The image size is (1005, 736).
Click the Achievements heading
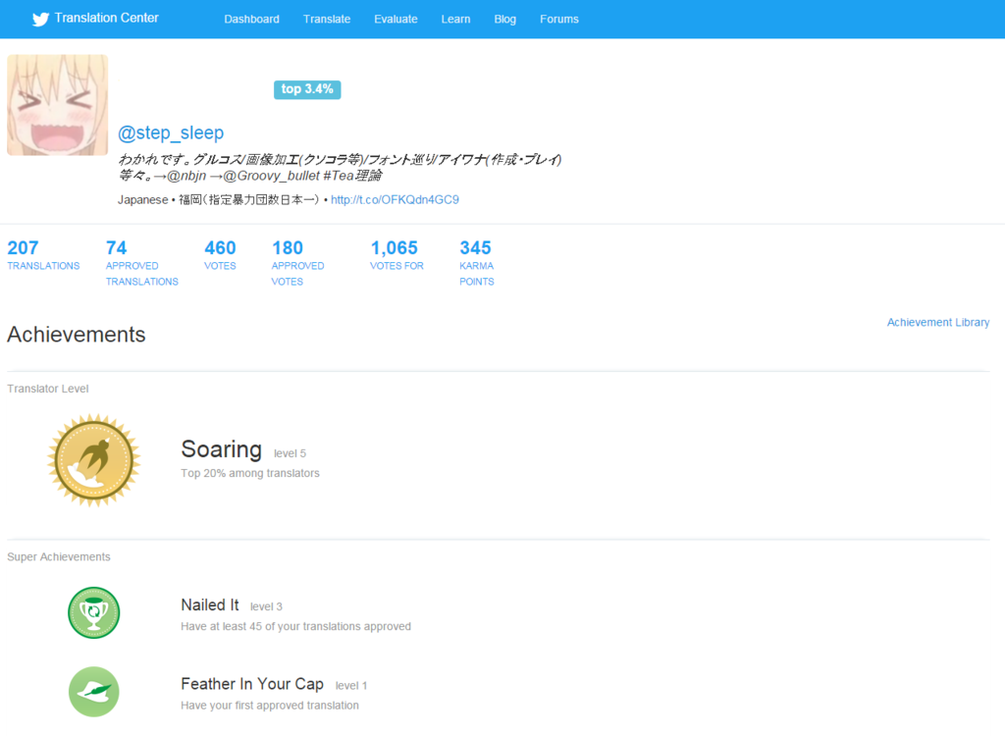77,335
